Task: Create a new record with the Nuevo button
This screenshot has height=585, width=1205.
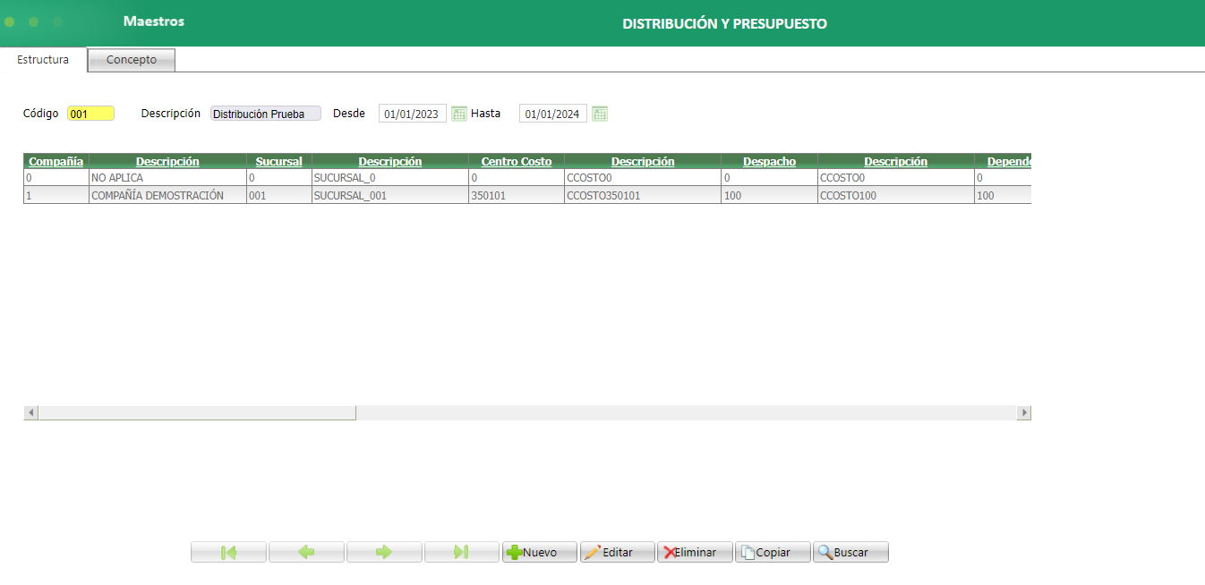Action: click(x=539, y=552)
